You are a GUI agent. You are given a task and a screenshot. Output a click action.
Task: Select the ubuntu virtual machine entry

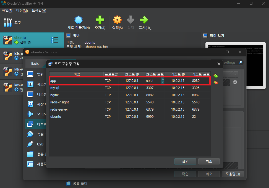(x=32, y=40)
